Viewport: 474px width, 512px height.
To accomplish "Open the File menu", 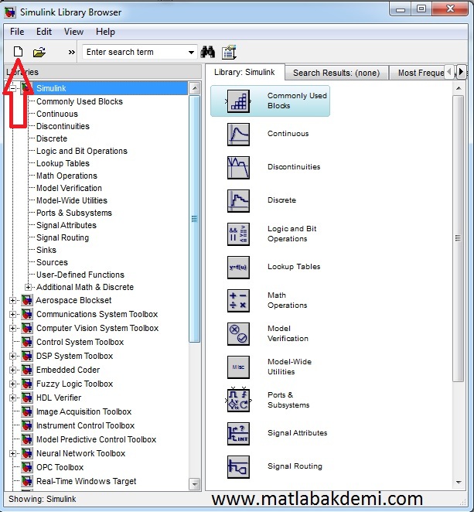I will pyautogui.click(x=17, y=32).
